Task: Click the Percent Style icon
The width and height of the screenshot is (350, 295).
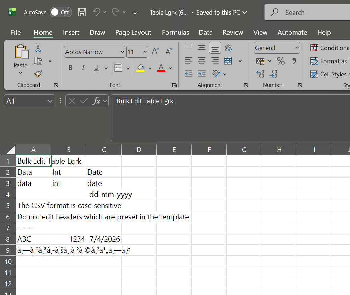Action: [x=280, y=61]
